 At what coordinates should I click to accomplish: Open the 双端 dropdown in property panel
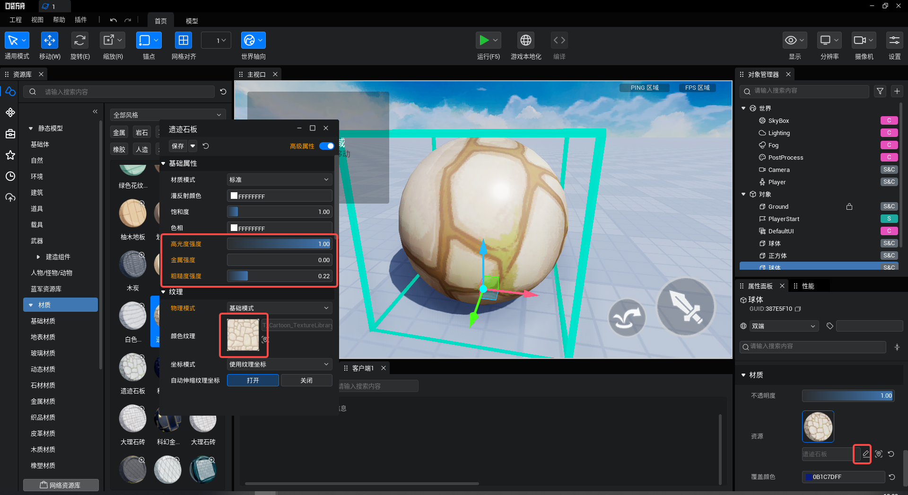click(x=784, y=326)
